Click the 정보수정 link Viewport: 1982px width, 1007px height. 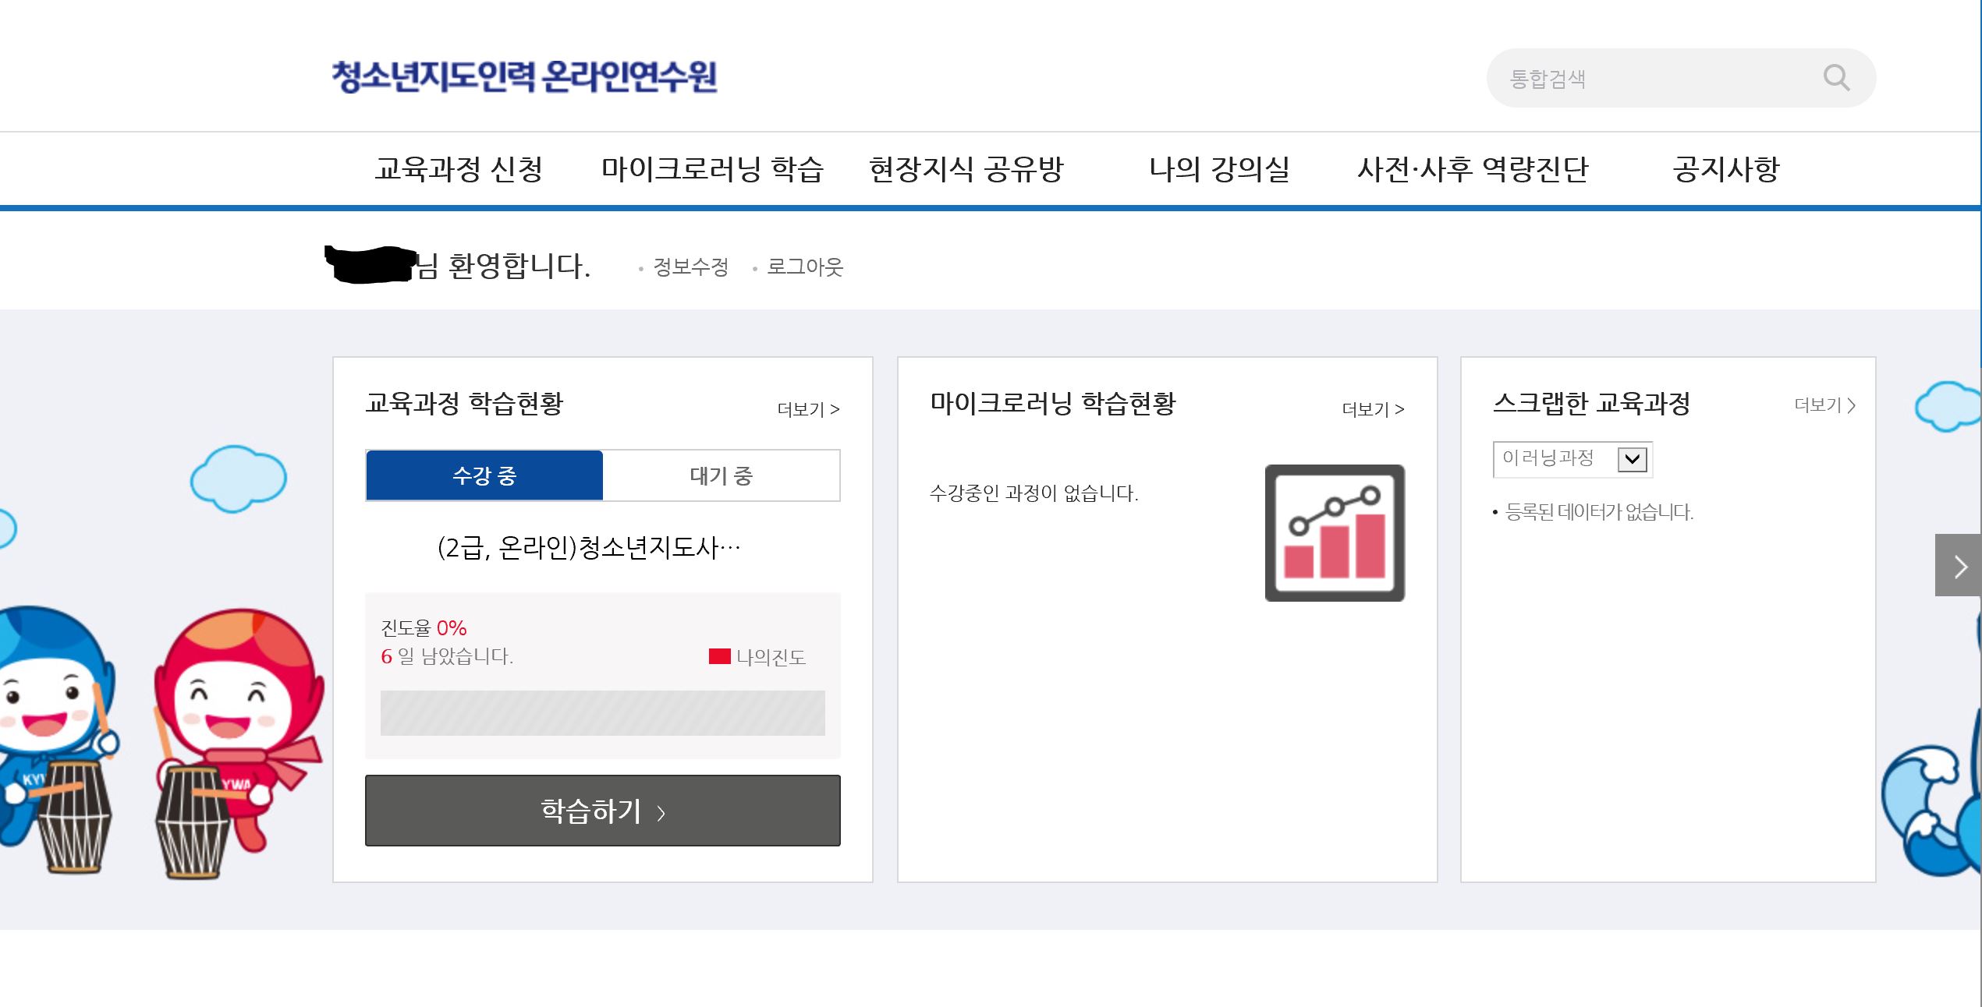coord(690,267)
